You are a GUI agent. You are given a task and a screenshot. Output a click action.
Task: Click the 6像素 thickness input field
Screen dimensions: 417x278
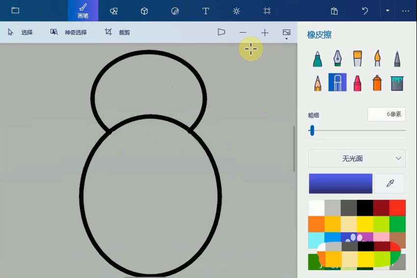(387, 114)
